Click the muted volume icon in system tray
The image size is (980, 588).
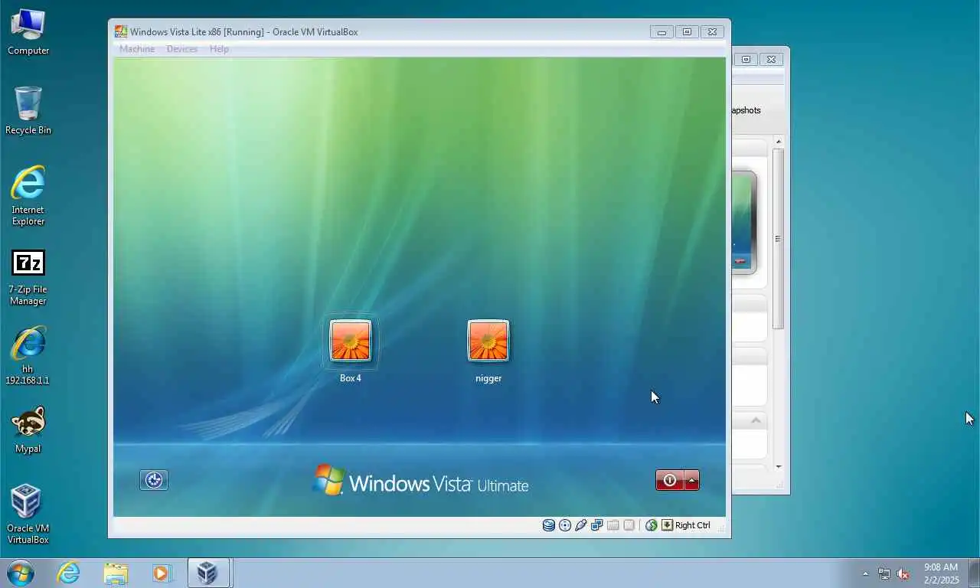coord(903,573)
